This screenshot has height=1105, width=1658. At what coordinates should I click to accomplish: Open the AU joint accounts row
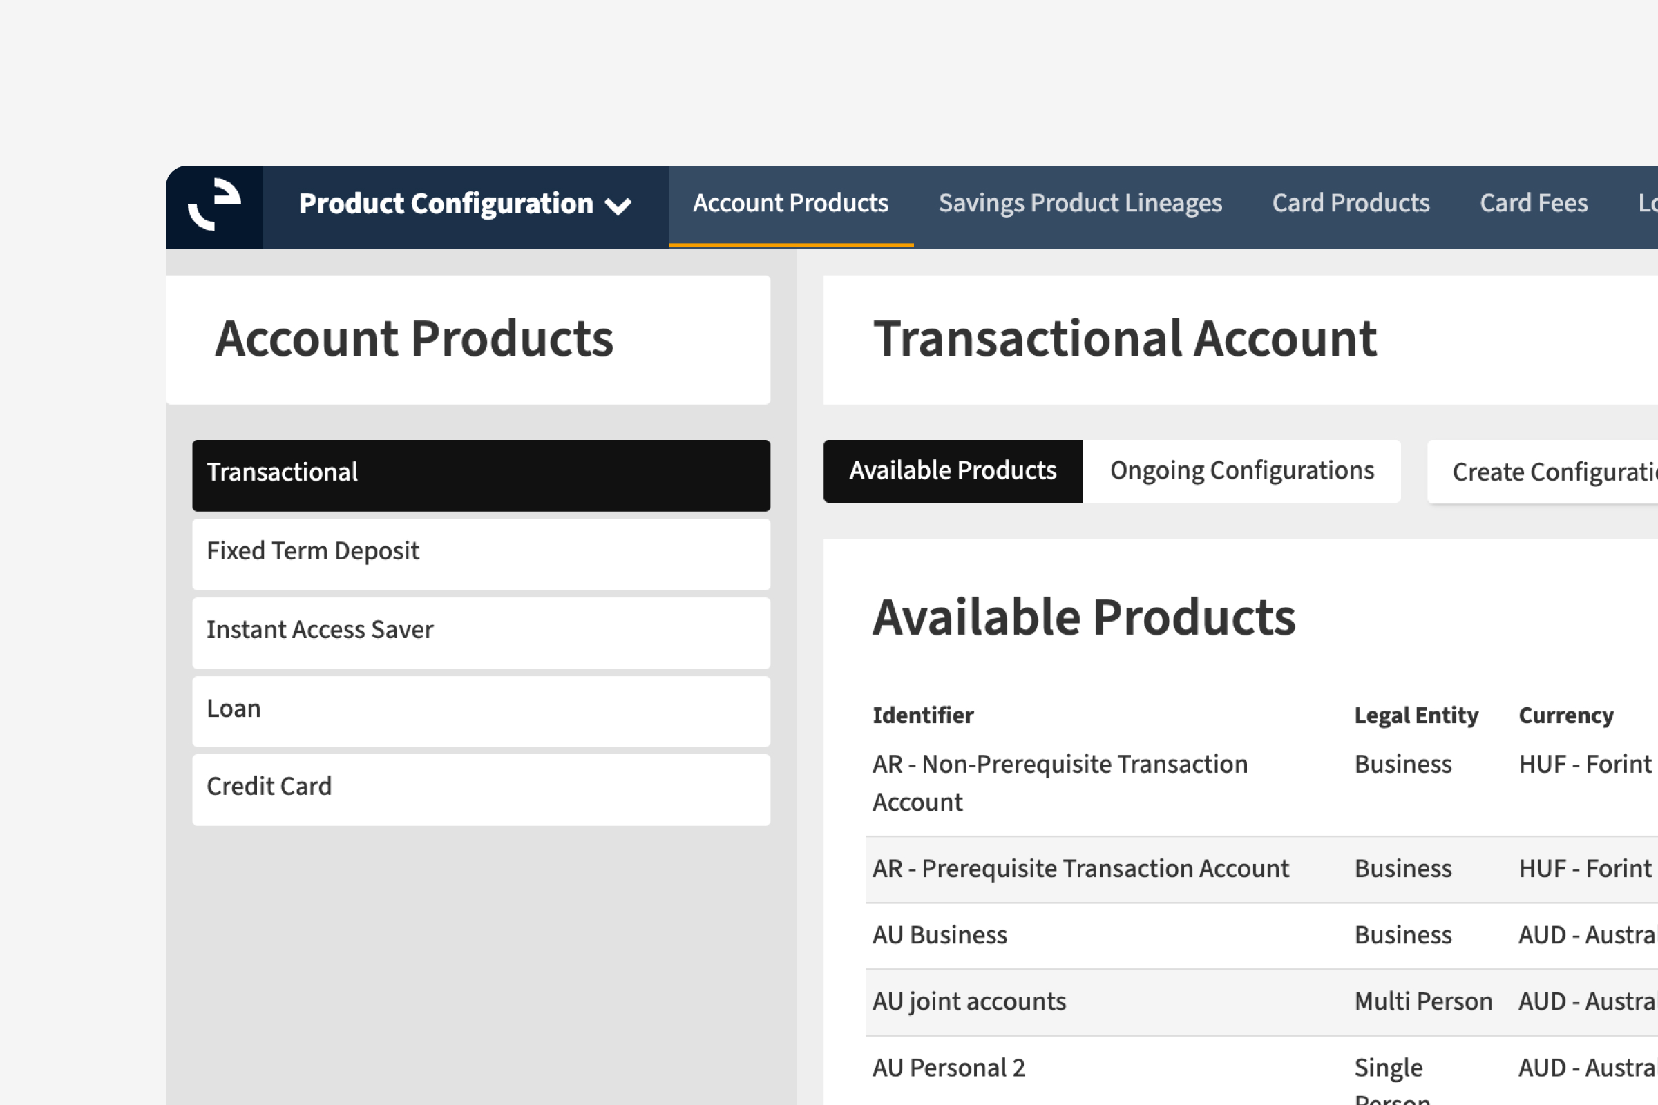(x=969, y=1001)
